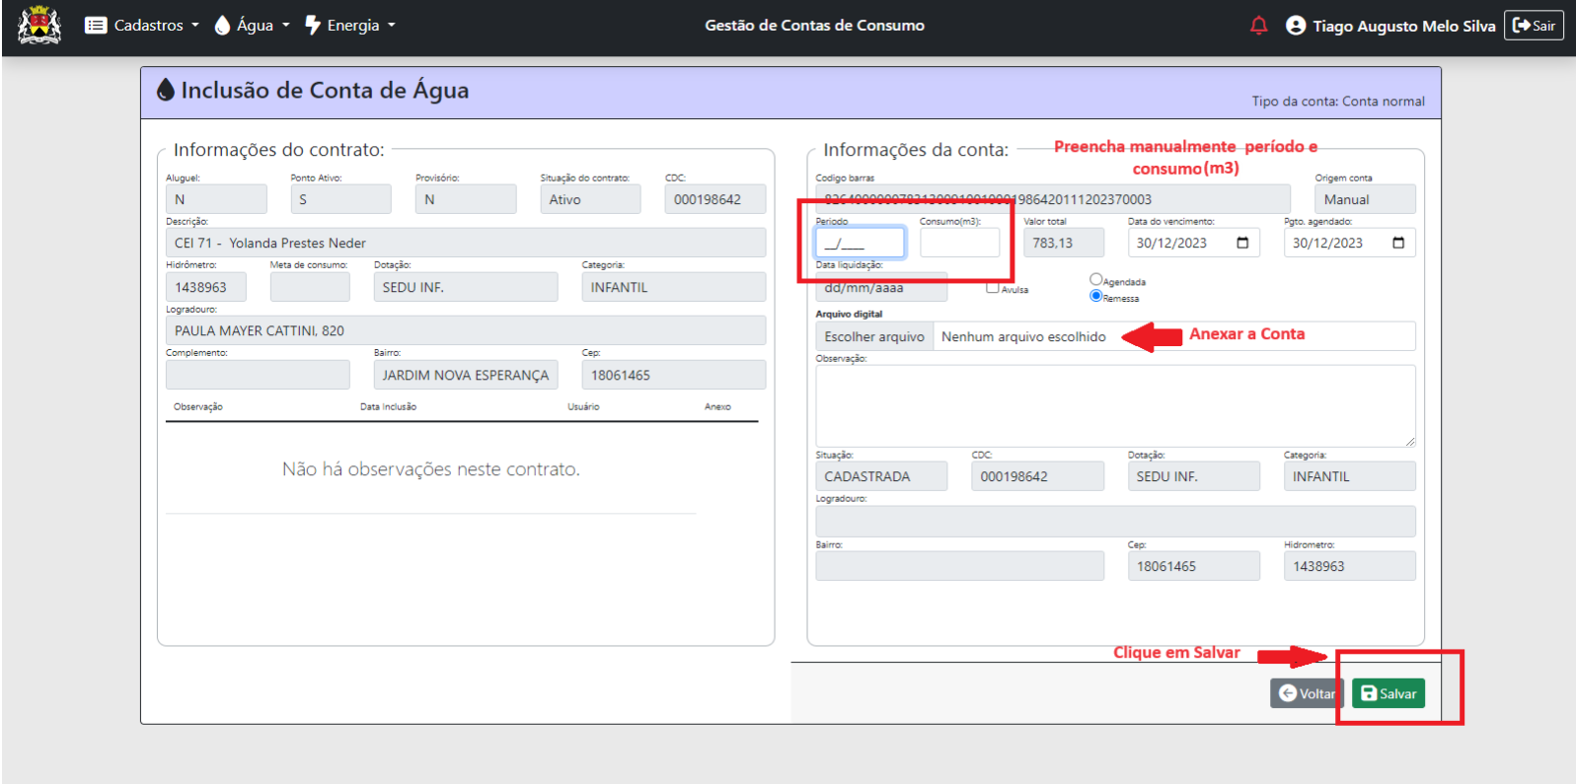Image resolution: width=1576 pixels, height=784 pixels.
Task: Click the Meta de consumo field
Action: (310, 287)
